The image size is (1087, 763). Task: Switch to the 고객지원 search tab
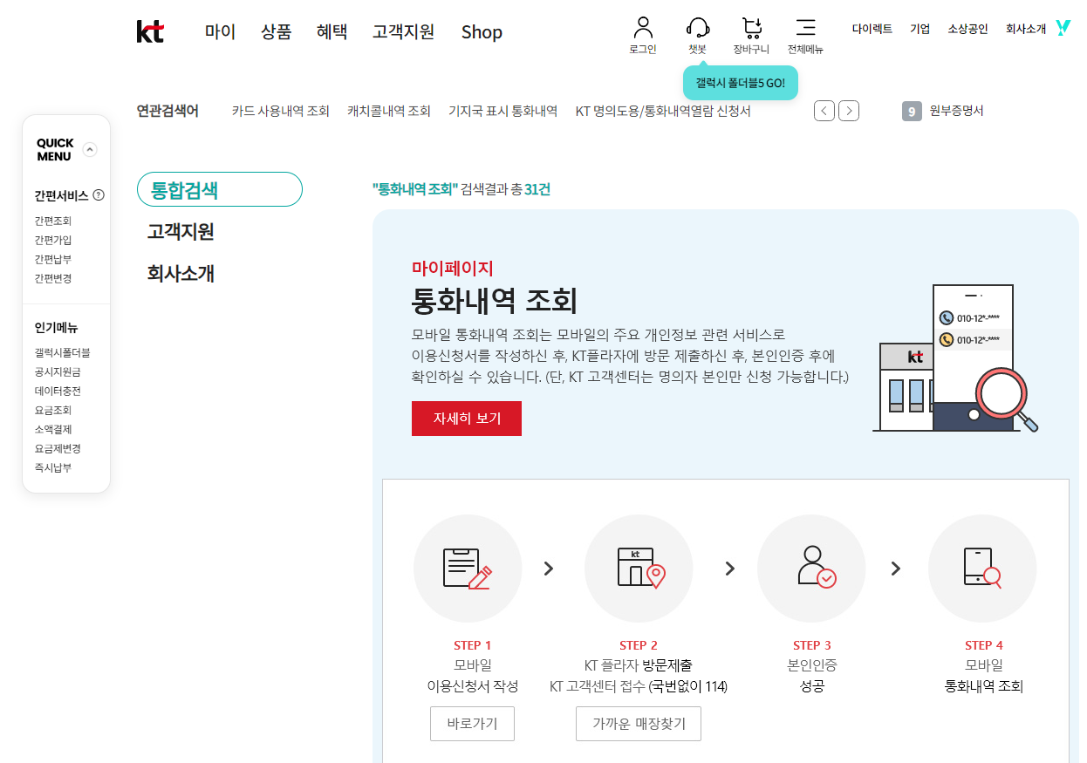click(x=181, y=231)
